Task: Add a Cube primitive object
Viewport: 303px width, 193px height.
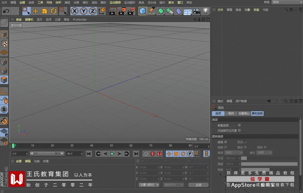Action: click(x=143, y=11)
